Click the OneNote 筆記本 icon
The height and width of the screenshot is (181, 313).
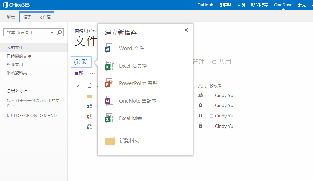110,101
